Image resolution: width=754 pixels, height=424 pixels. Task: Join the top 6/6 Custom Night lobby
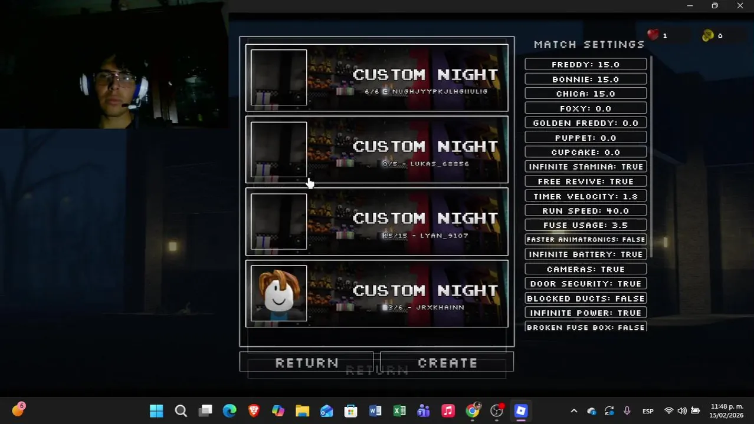tap(376, 78)
